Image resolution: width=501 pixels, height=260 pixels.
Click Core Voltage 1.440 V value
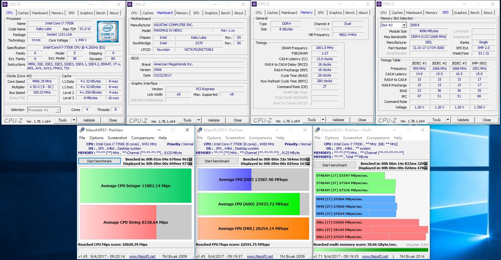point(81,40)
